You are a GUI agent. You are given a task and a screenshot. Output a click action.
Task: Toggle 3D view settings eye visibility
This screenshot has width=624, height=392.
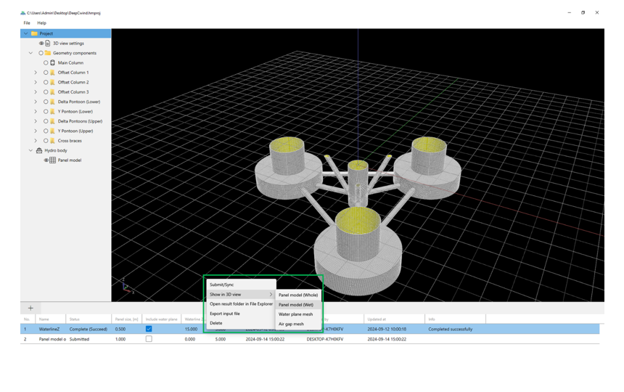tap(41, 43)
